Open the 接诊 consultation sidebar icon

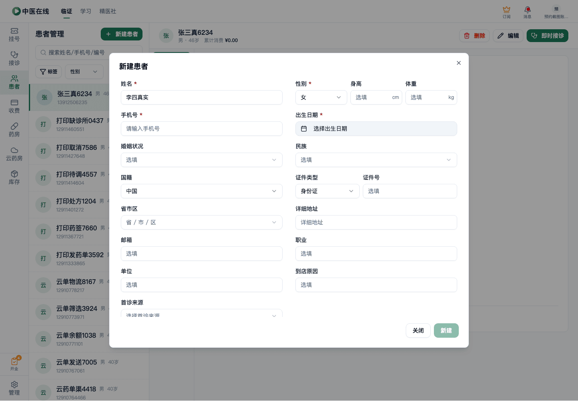coord(14,58)
